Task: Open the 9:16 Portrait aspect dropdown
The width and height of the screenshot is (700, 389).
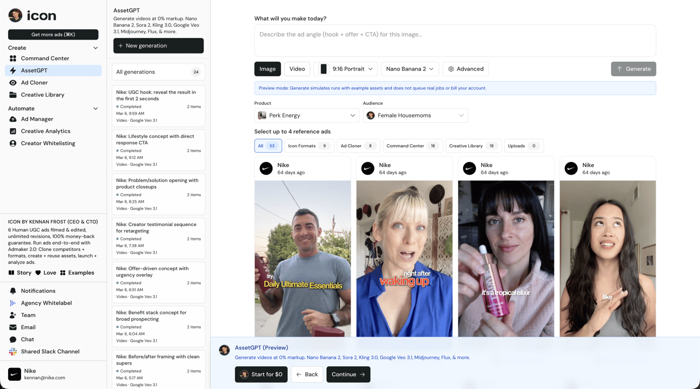Action: coord(346,69)
